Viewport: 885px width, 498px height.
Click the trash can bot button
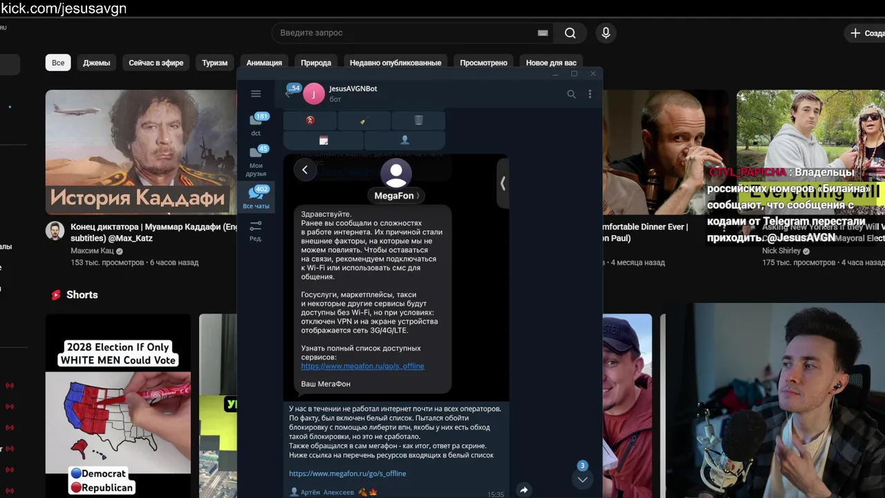(x=418, y=120)
